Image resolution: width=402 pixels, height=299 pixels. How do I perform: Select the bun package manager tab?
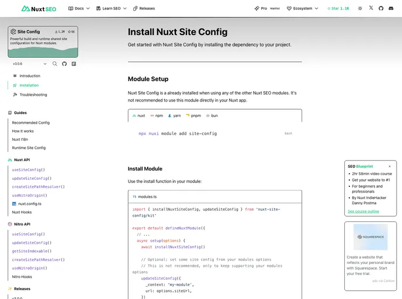point(212,116)
